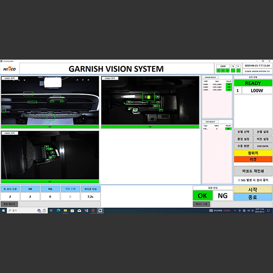Screen dimensions: 273x273
Task: Click the 바코드 재인쇄 button
Action: pos(253,171)
